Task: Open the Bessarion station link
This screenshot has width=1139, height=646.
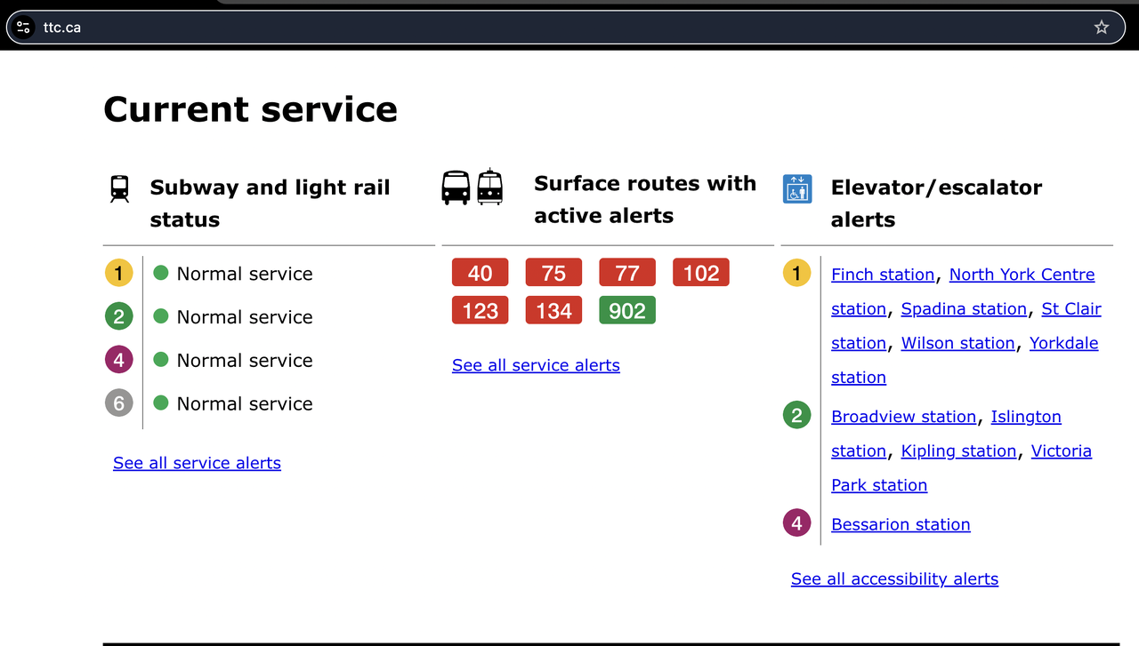Action: [901, 524]
